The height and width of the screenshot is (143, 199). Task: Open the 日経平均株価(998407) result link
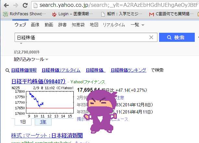38,81
